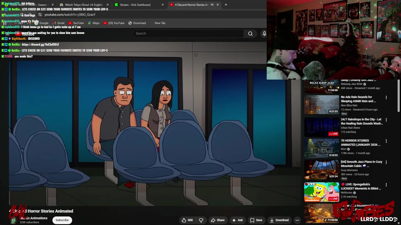Close the Tokyo Ghoul tab
The image size is (401, 225).
coord(107,5)
